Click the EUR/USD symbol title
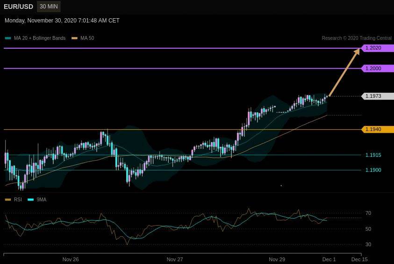Screen dimensions: 394x264 18,7
